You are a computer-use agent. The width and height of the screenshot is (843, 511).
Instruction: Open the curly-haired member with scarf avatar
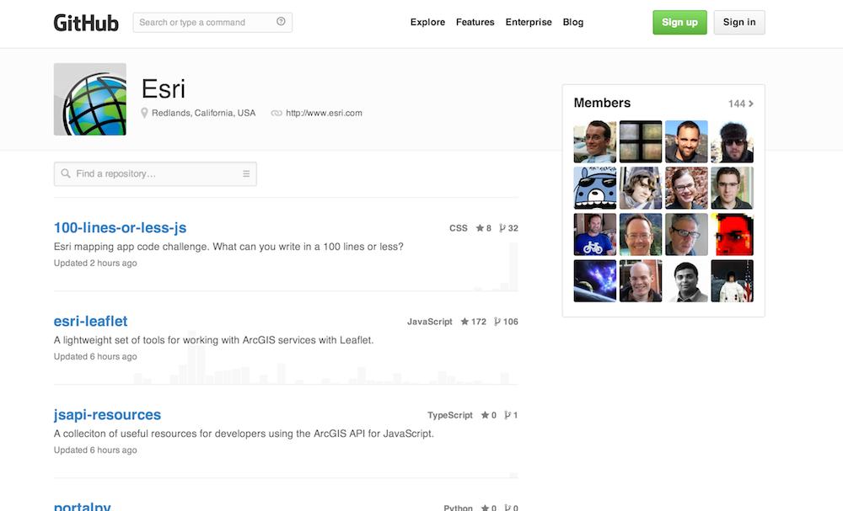[x=641, y=188]
